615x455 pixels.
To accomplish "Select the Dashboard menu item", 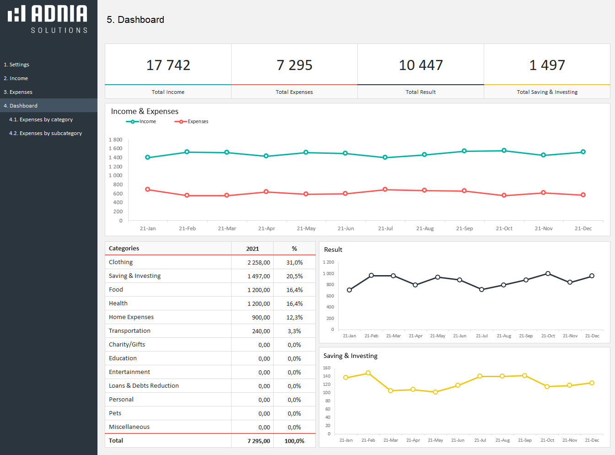I will pyautogui.click(x=21, y=106).
